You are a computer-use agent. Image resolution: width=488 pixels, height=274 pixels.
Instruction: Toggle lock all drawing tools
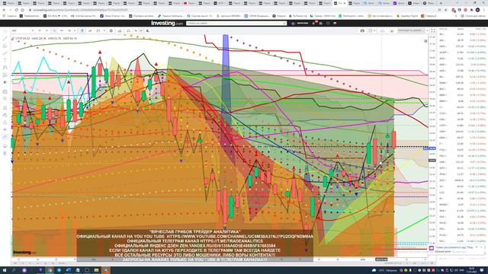tap(5, 123)
